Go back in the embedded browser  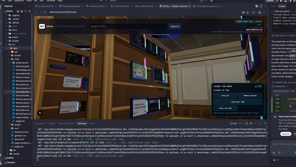(x=37, y=12)
